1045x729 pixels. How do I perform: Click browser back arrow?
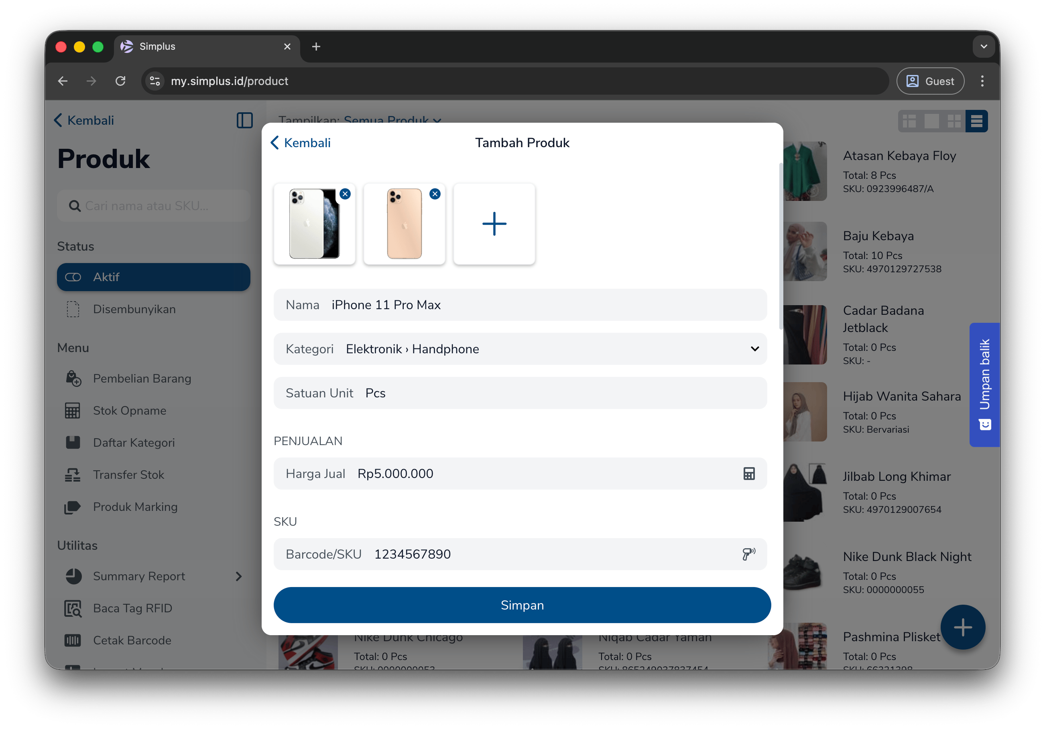pyautogui.click(x=63, y=81)
